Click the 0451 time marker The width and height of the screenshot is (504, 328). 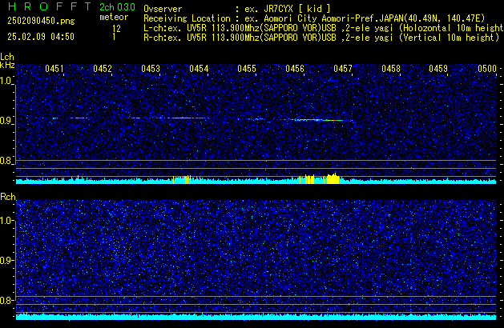[54, 69]
